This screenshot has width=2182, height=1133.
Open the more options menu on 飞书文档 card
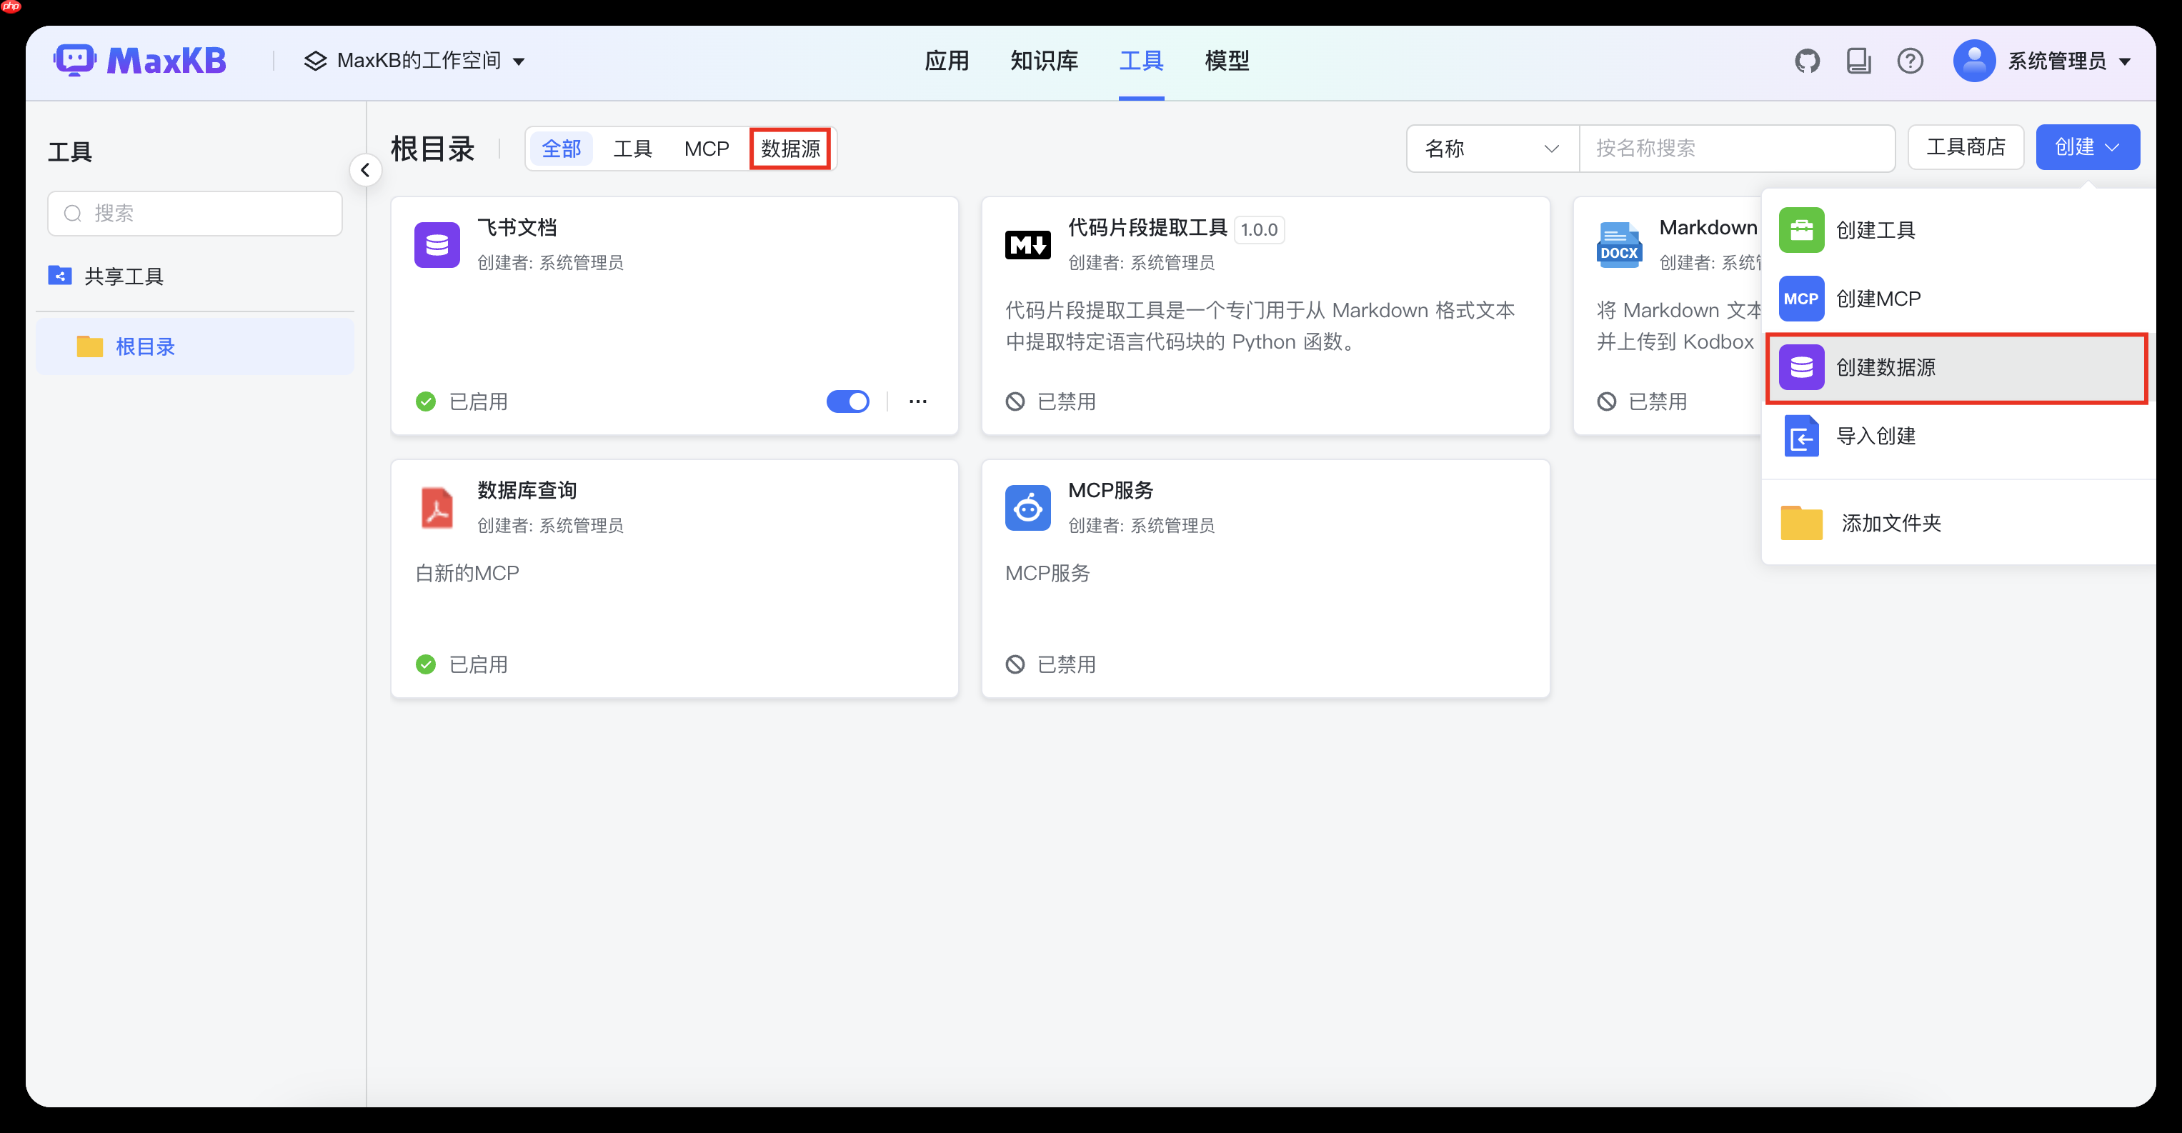pyautogui.click(x=917, y=401)
